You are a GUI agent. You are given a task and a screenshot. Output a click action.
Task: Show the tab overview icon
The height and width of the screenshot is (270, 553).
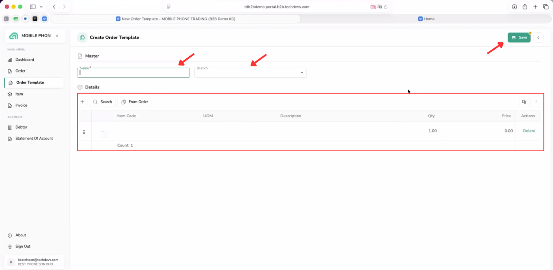tap(546, 7)
